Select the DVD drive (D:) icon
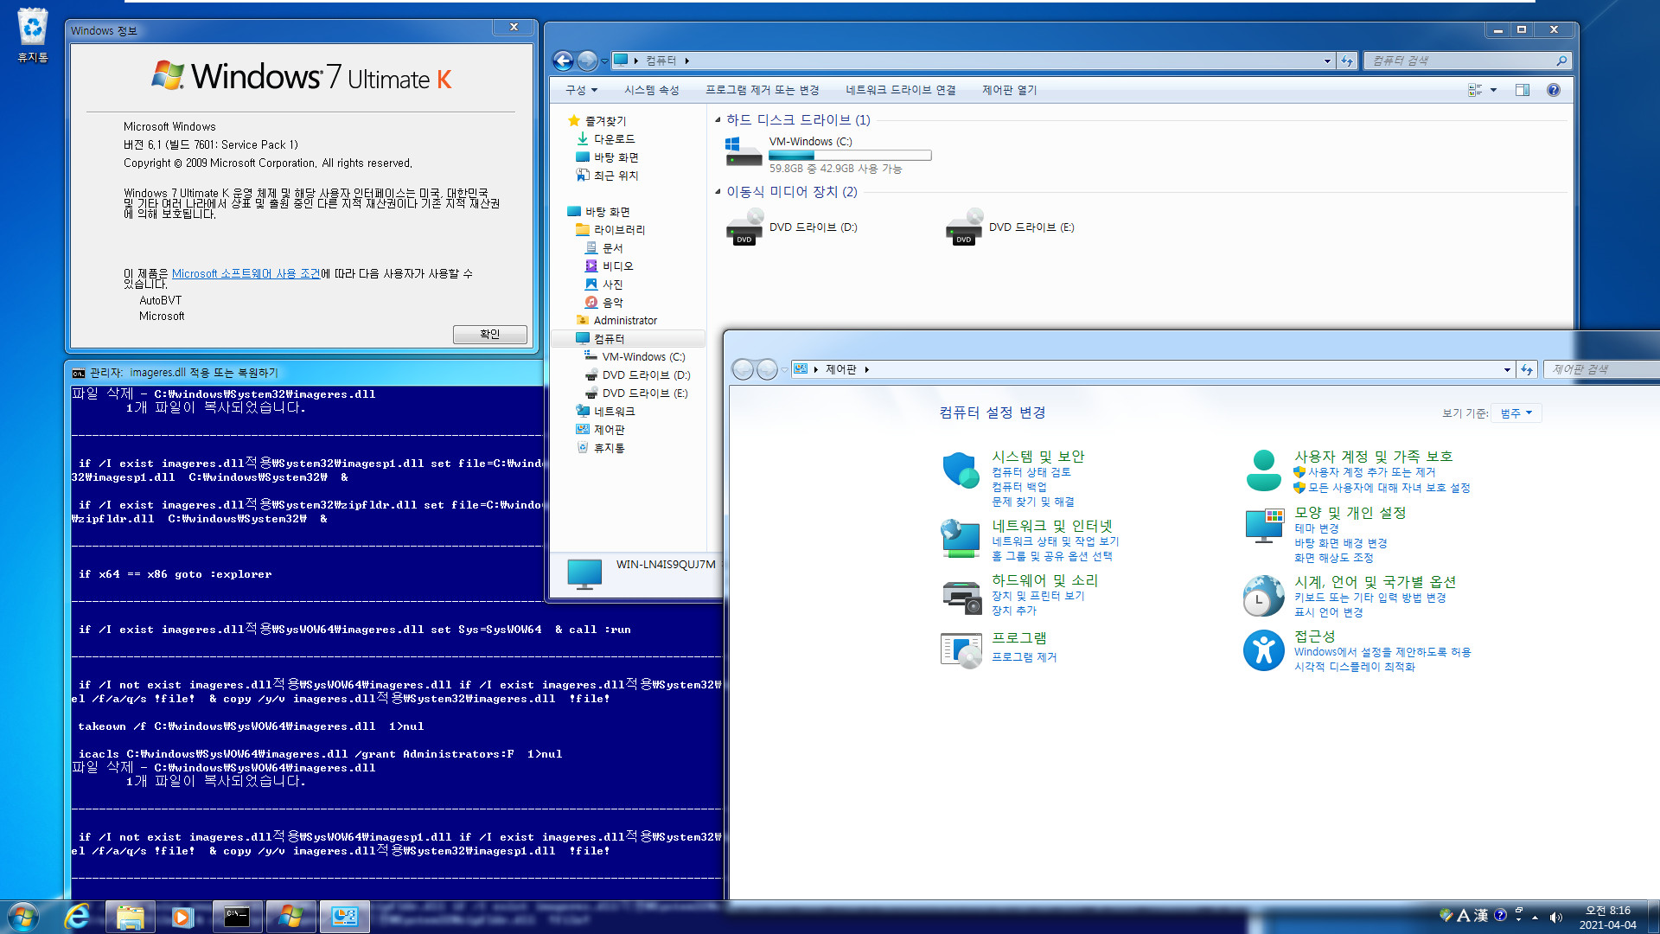This screenshot has height=934, width=1660. pyautogui.click(x=744, y=227)
